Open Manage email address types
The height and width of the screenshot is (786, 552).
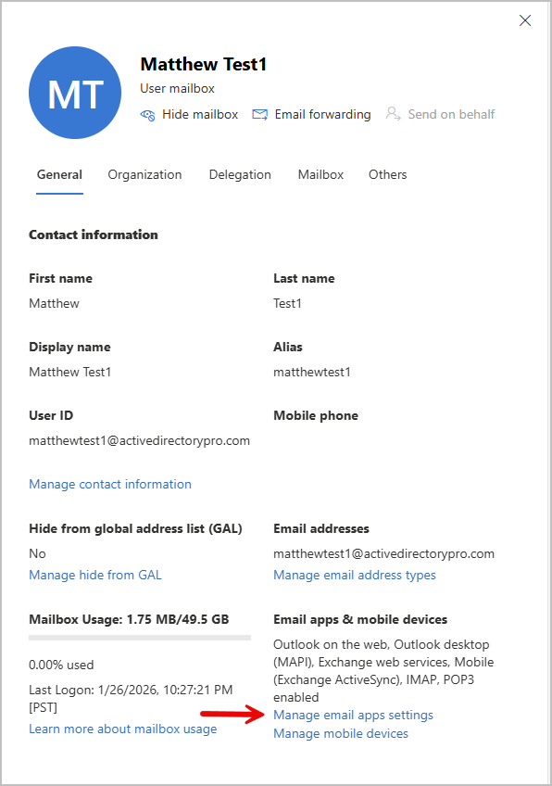click(x=355, y=575)
